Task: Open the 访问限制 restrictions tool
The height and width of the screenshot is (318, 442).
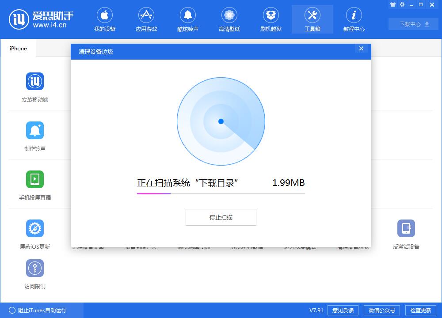Action: click(35, 273)
